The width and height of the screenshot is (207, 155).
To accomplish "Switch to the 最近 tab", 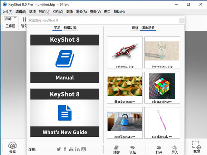I will click(x=135, y=28).
